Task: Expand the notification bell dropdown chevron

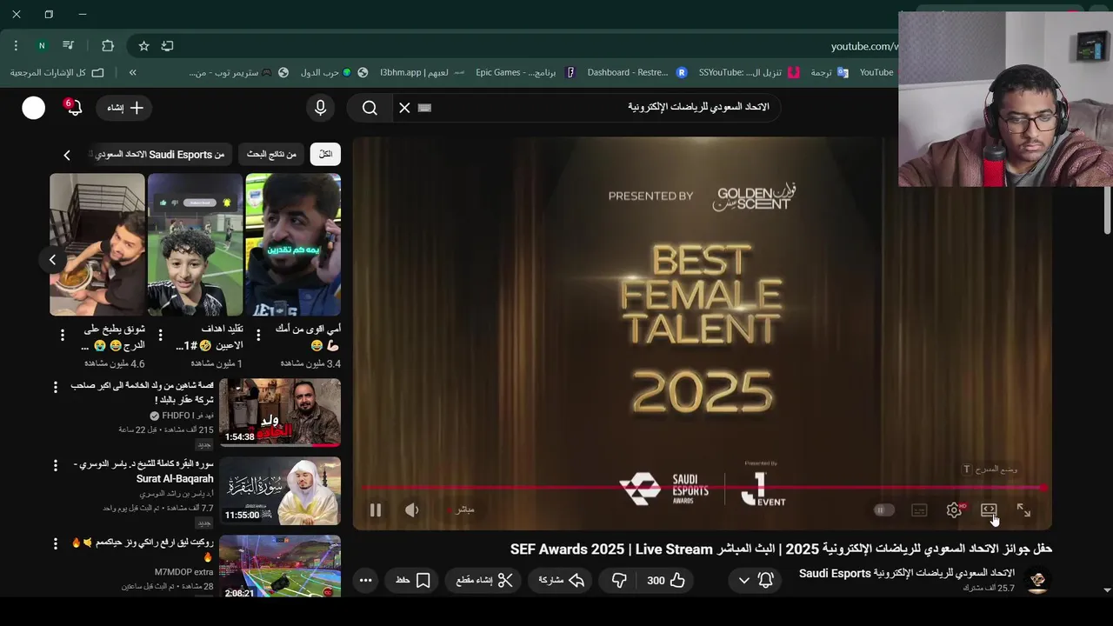Action: tap(743, 580)
